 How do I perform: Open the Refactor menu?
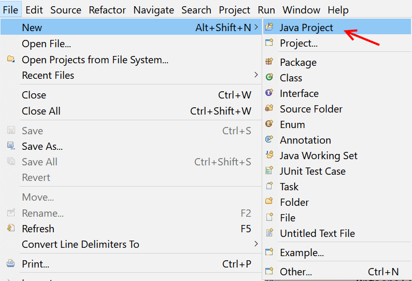point(107,10)
